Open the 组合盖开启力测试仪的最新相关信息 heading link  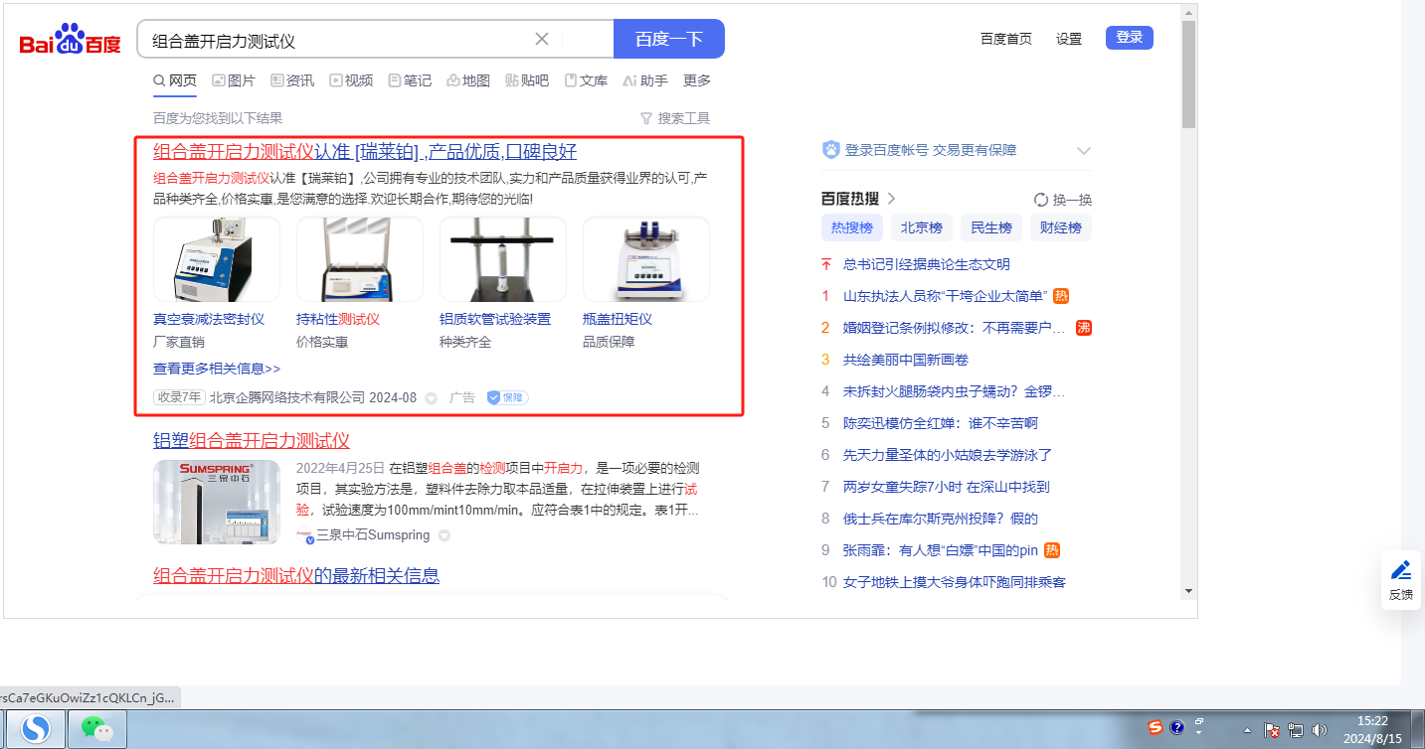pos(296,575)
